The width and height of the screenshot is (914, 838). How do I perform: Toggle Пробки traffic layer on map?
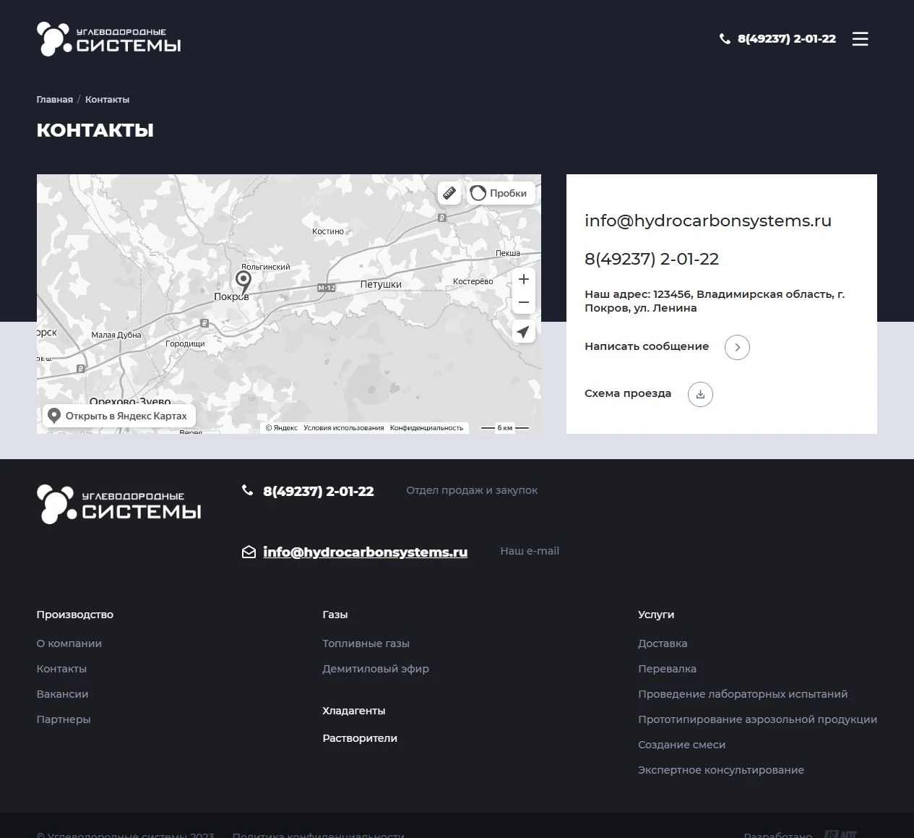(x=500, y=193)
